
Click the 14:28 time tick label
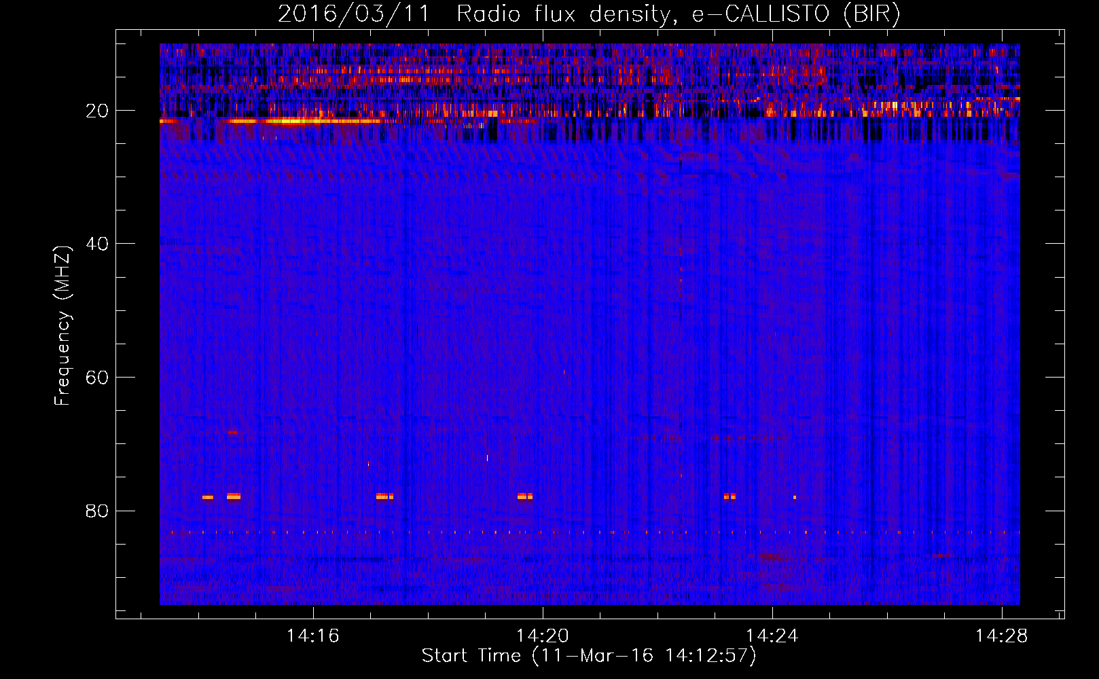[x=1001, y=636]
